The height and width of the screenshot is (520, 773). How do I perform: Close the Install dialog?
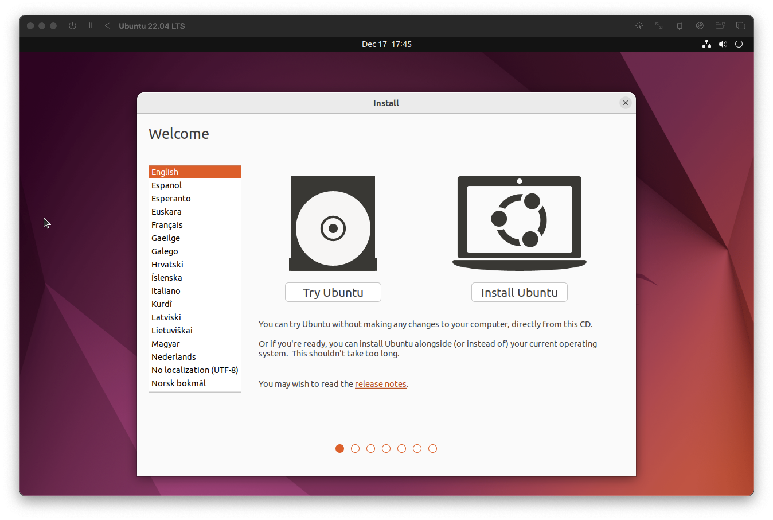tap(625, 103)
